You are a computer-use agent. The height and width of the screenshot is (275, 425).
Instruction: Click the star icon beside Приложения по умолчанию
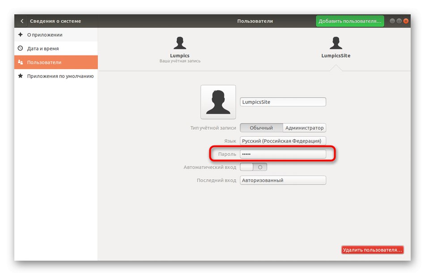coord(20,76)
